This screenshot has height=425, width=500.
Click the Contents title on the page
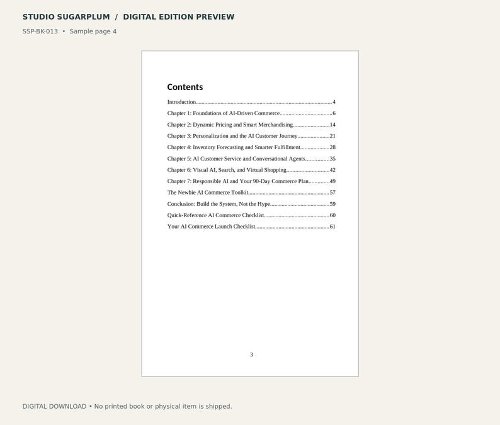tap(185, 87)
